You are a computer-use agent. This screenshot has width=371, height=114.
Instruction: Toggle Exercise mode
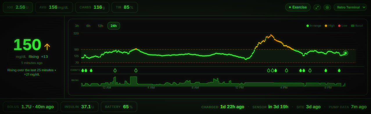pyautogui.click(x=298, y=7)
